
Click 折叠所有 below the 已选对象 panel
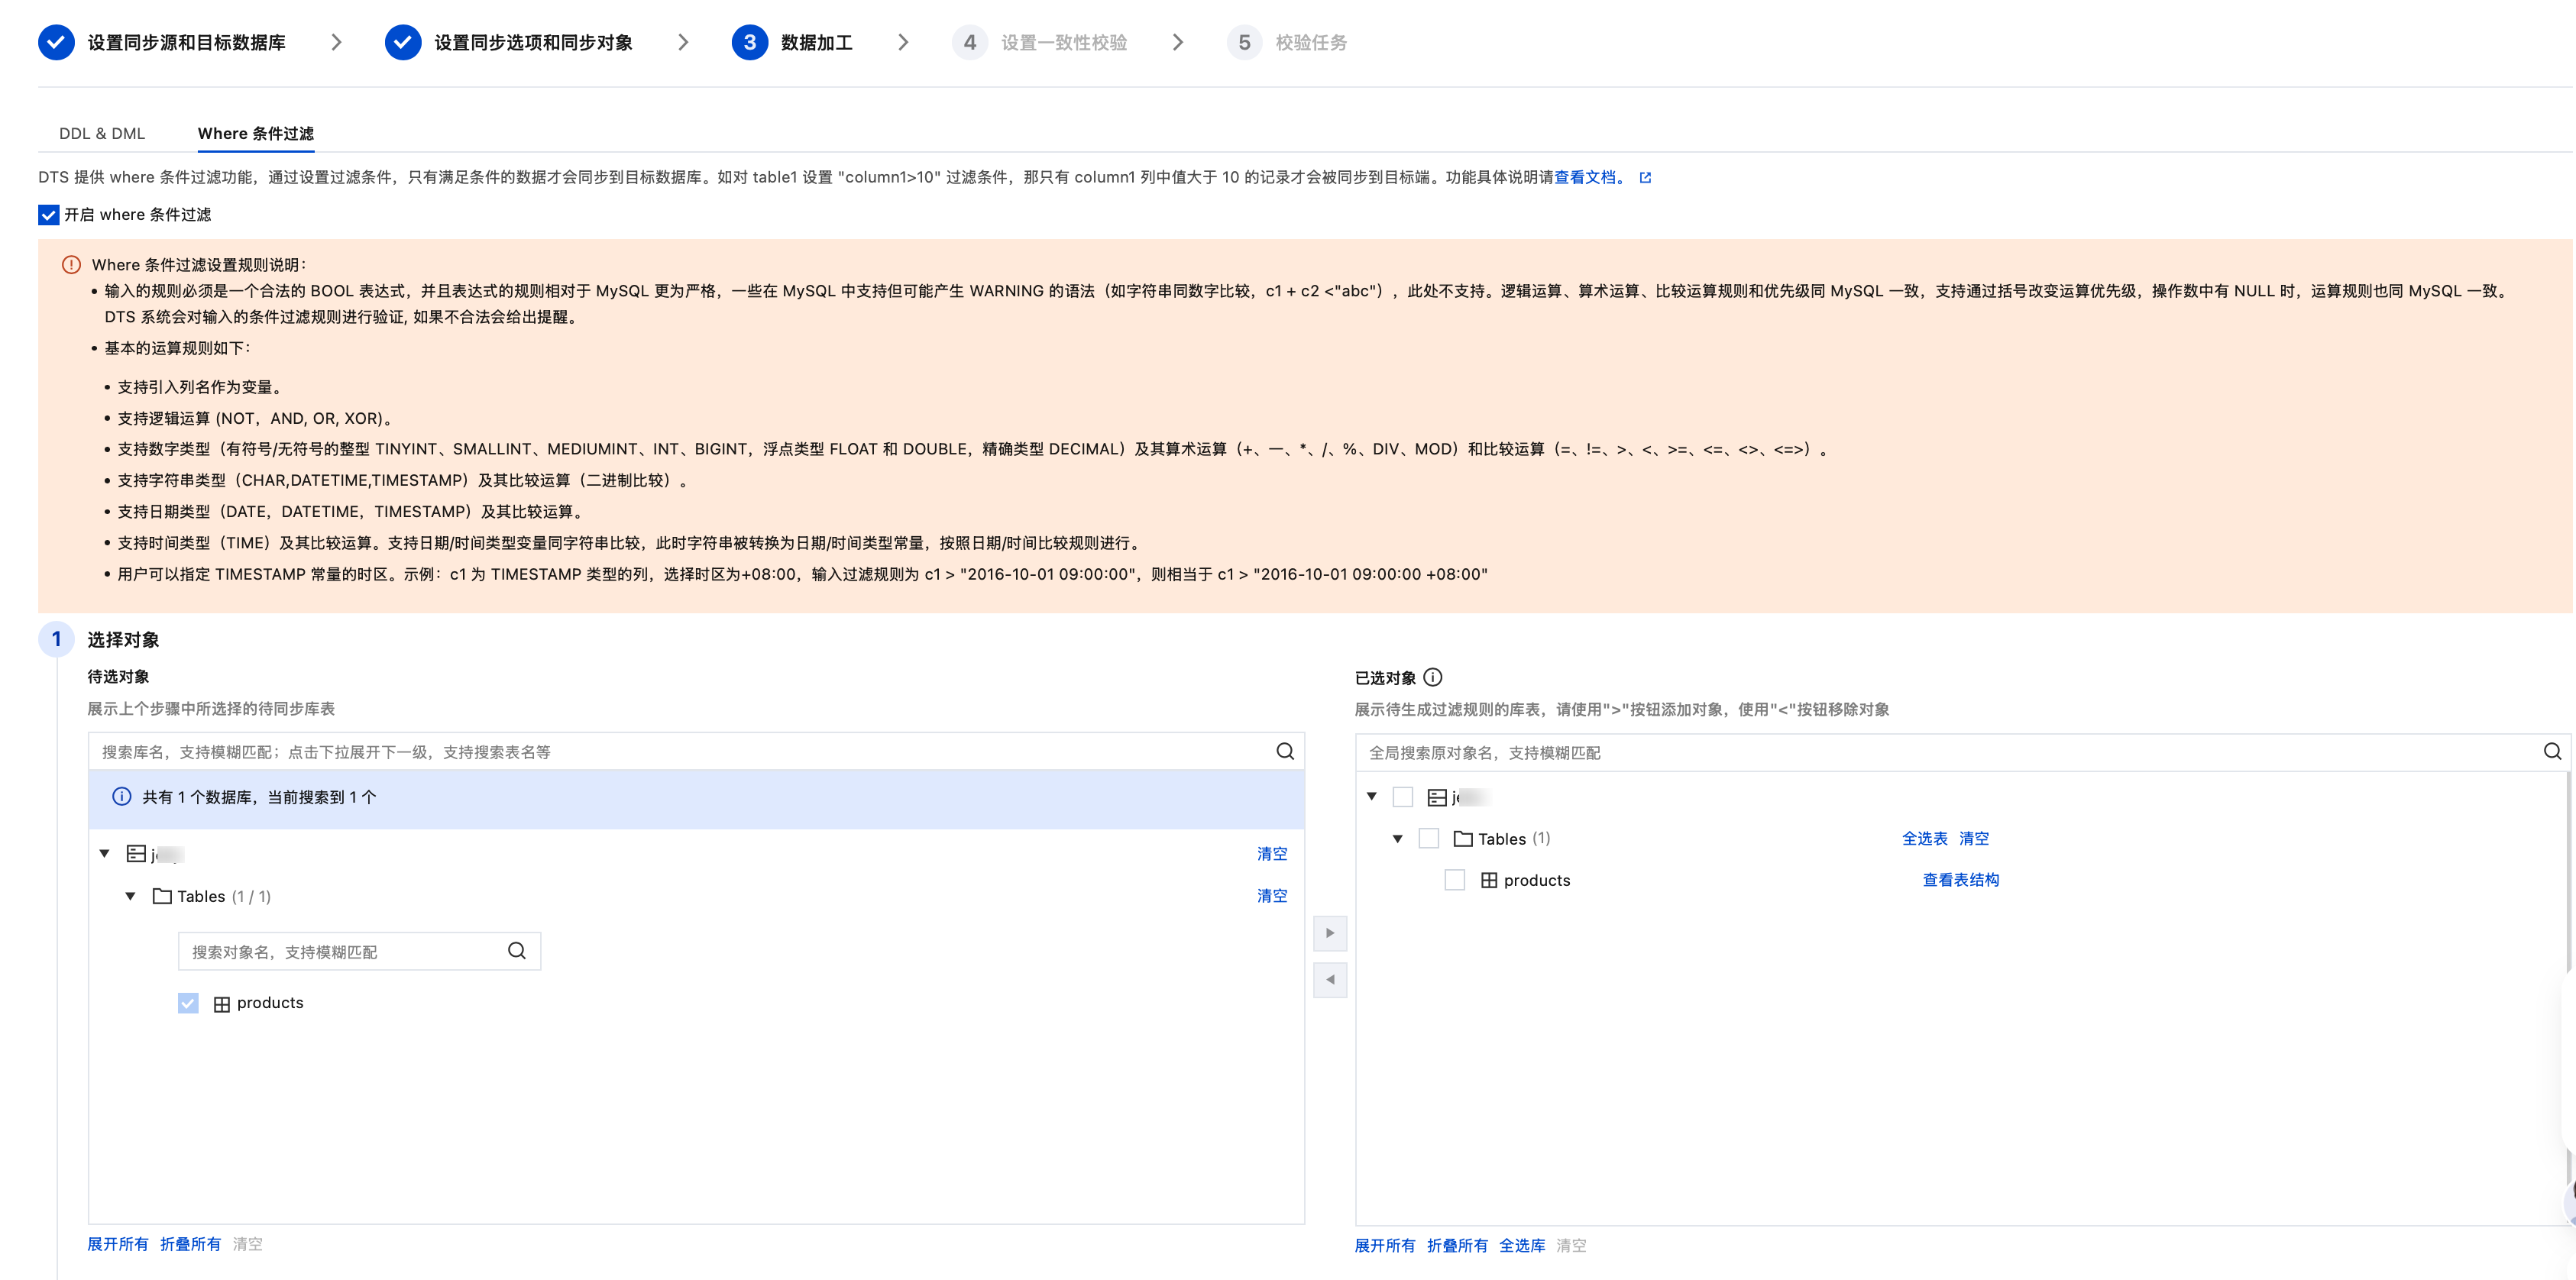pyautogui.click(x=1458, y=1246)
